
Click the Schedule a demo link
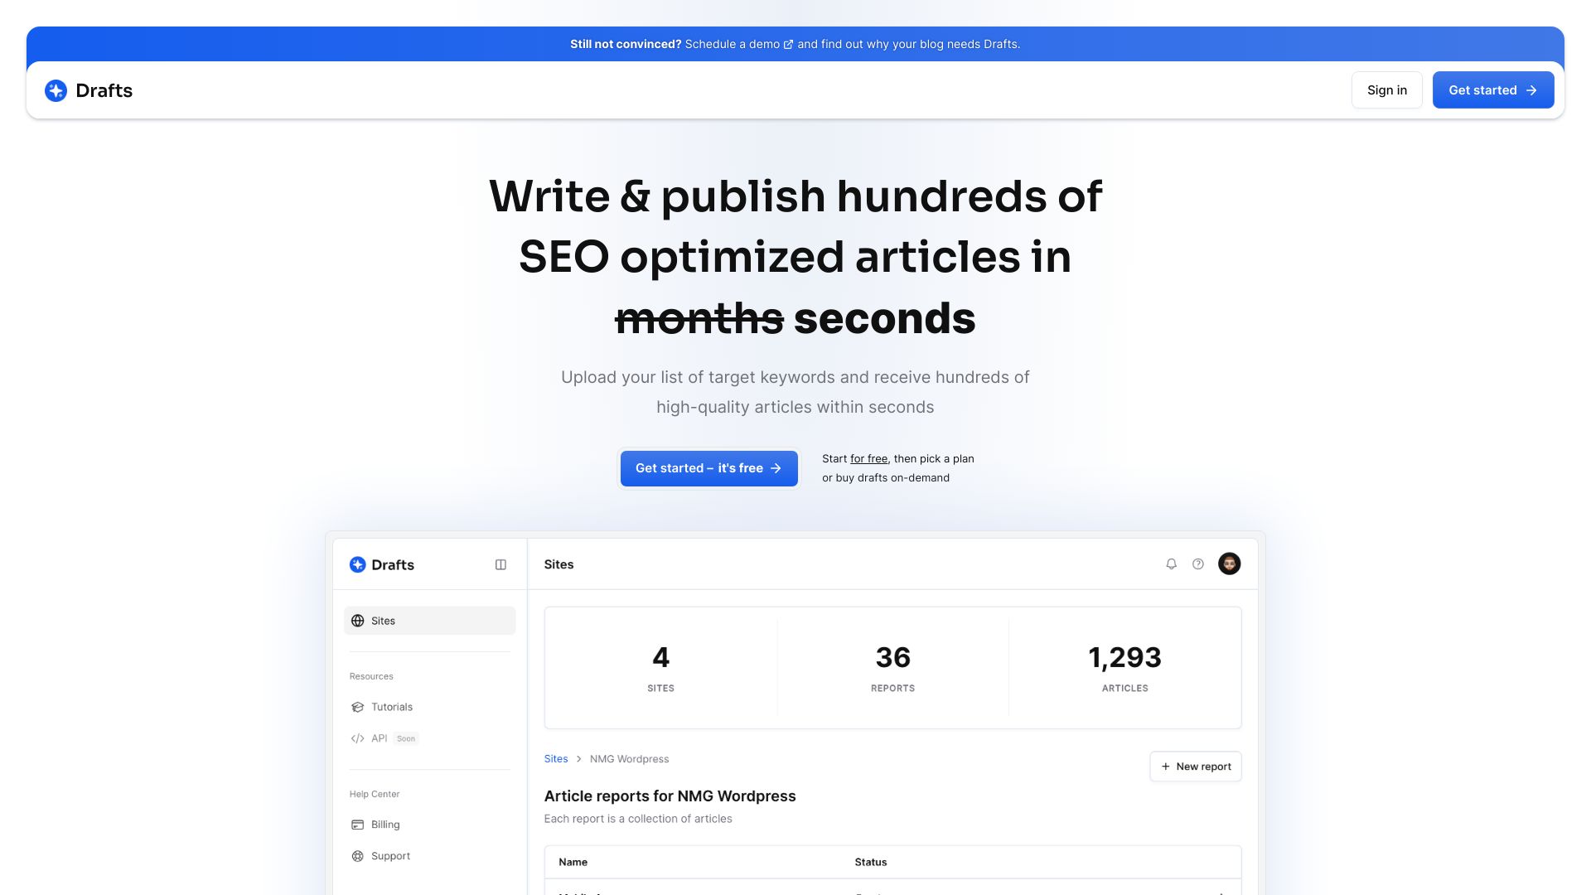click(733, 44)
